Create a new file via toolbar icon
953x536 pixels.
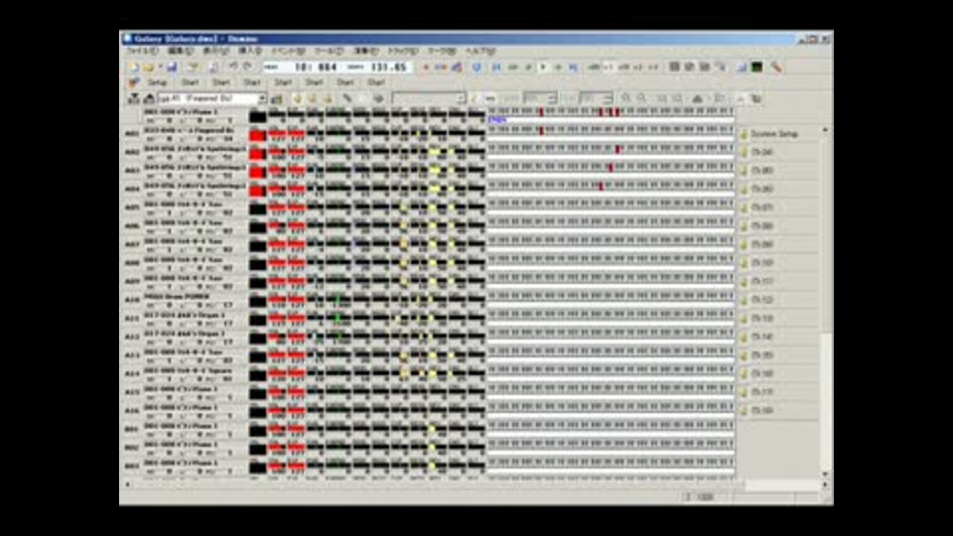coord(133,67)
